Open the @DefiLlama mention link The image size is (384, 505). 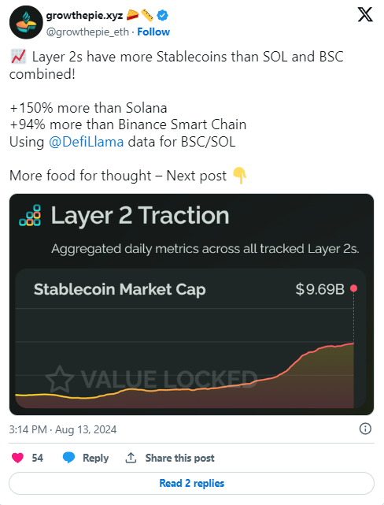pyautogui.click(x=87, y=142)
